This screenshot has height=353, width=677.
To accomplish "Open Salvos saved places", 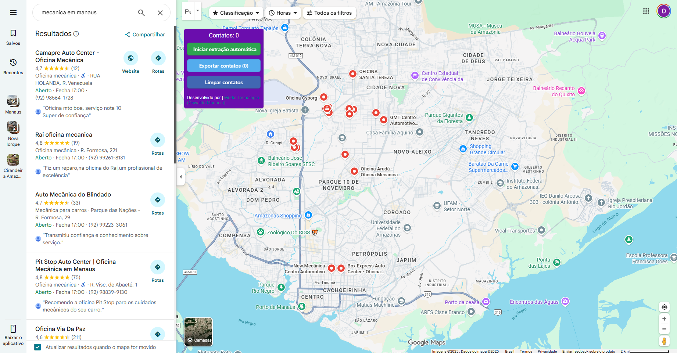I will tap(13, 37).
